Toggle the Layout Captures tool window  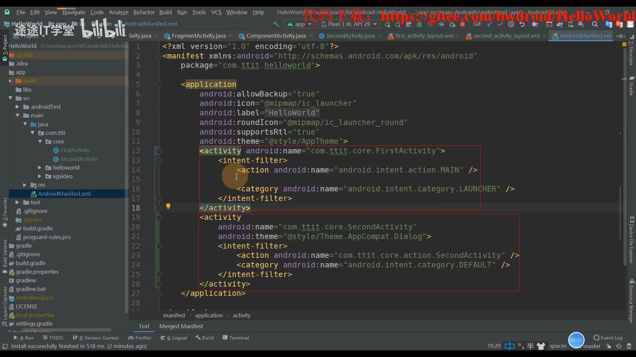point(5,306)
